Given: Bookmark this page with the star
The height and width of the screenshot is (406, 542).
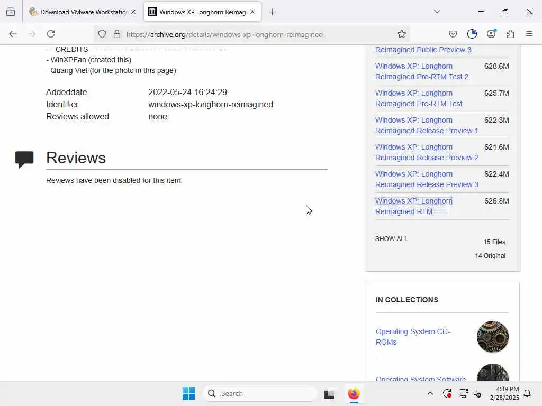Looking at the screenshot, I should [x=401, y=34].
